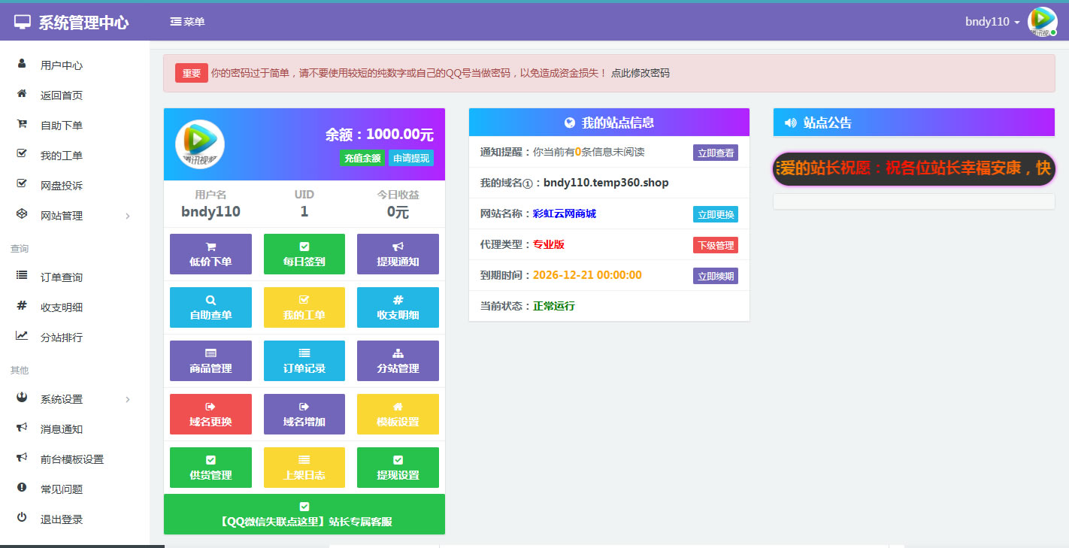Click the sitemap icon on 分站管理 tile
This screenshot has height=548, width=1069.
[398, 353]
